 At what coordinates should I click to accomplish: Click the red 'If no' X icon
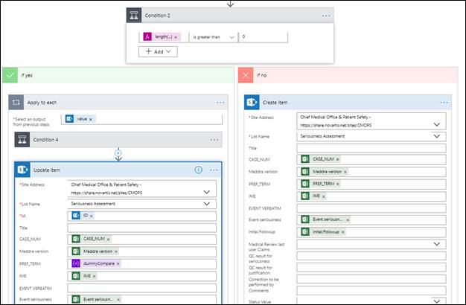click(246, 75)
